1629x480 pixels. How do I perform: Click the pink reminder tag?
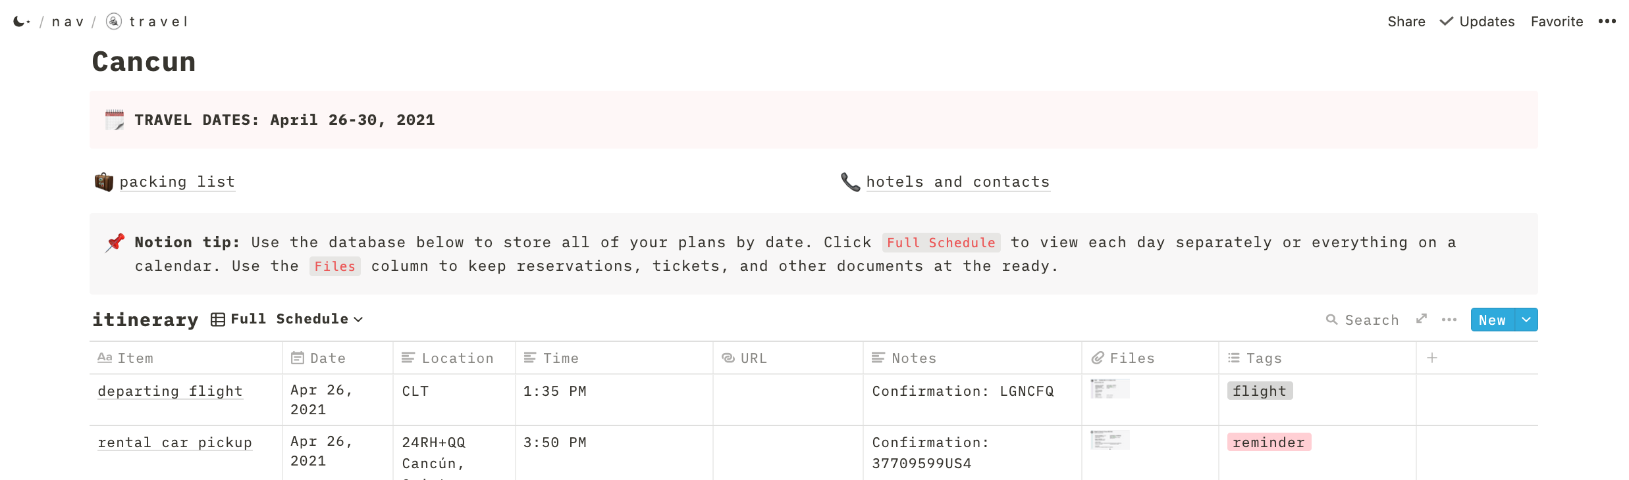pyautogui.click(x=1269, y=442)
